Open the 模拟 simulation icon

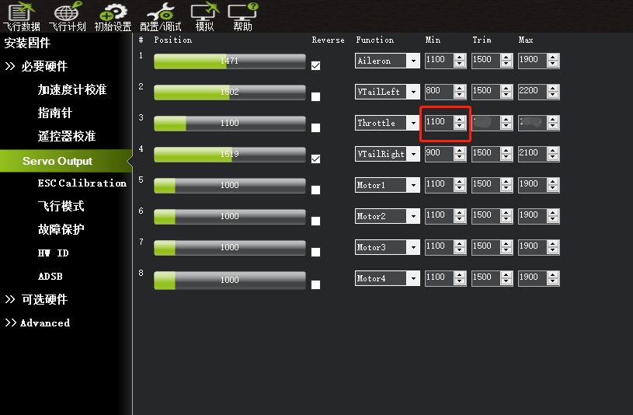(x=205, y=16)
